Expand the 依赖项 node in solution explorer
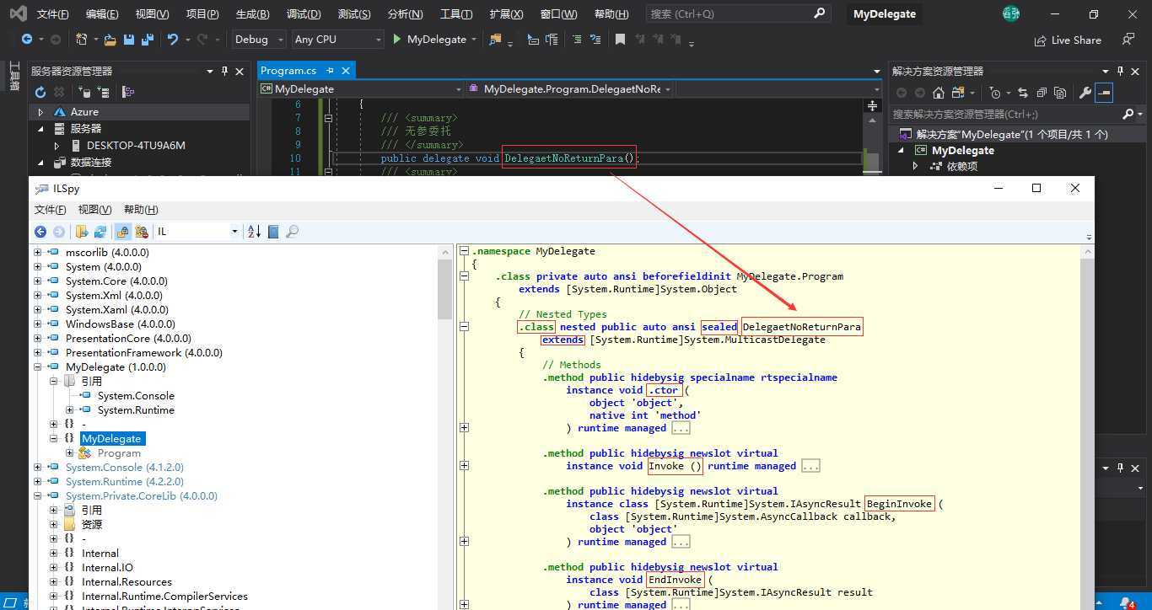Image resolution: width=1152 pixels, height=610 pixels. (x=916, y=167)
